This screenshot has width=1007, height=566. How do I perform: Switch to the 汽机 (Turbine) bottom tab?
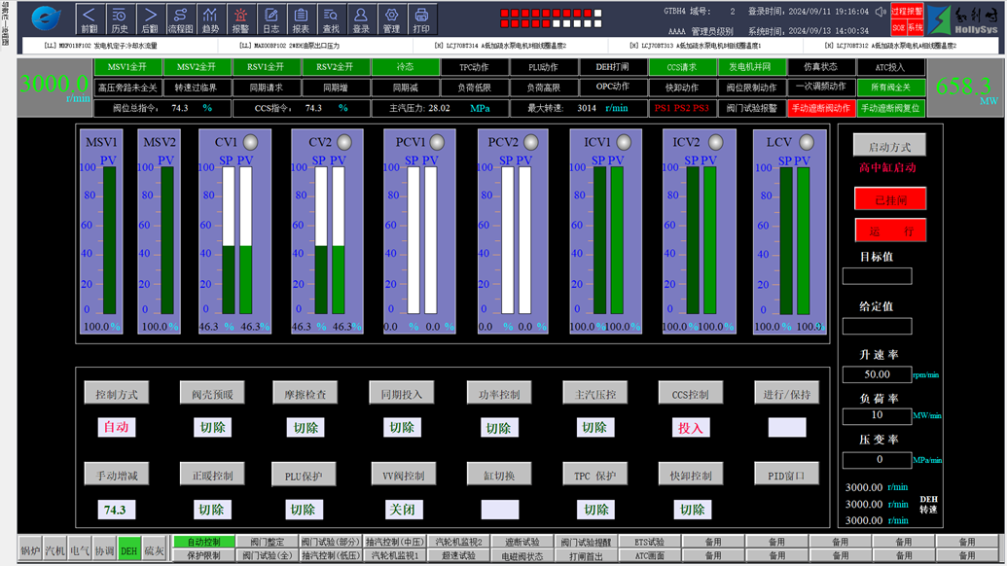tap(55, 551)
